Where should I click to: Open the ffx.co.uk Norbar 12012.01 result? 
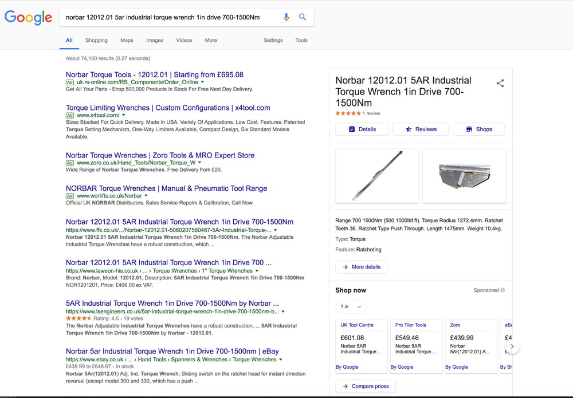point(179,222)
